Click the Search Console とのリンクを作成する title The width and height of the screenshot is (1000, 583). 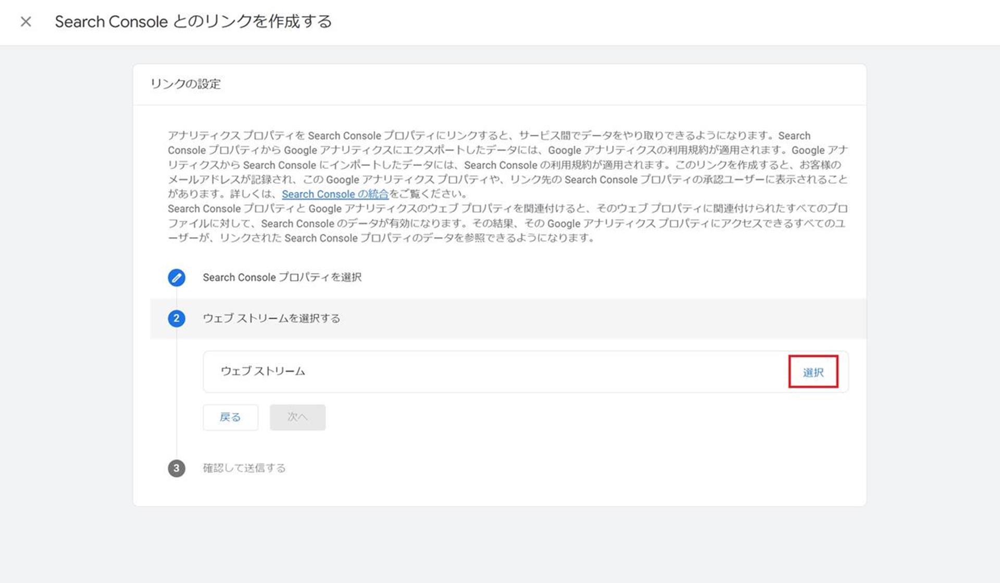[x=193, y=22]
